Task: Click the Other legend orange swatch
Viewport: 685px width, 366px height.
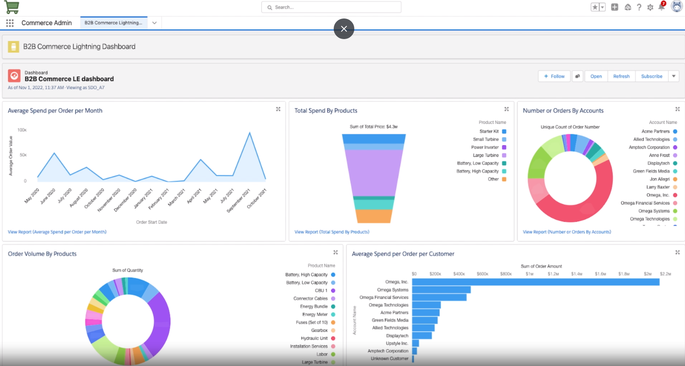Action: pyautogui.click(x=504, y=179)
